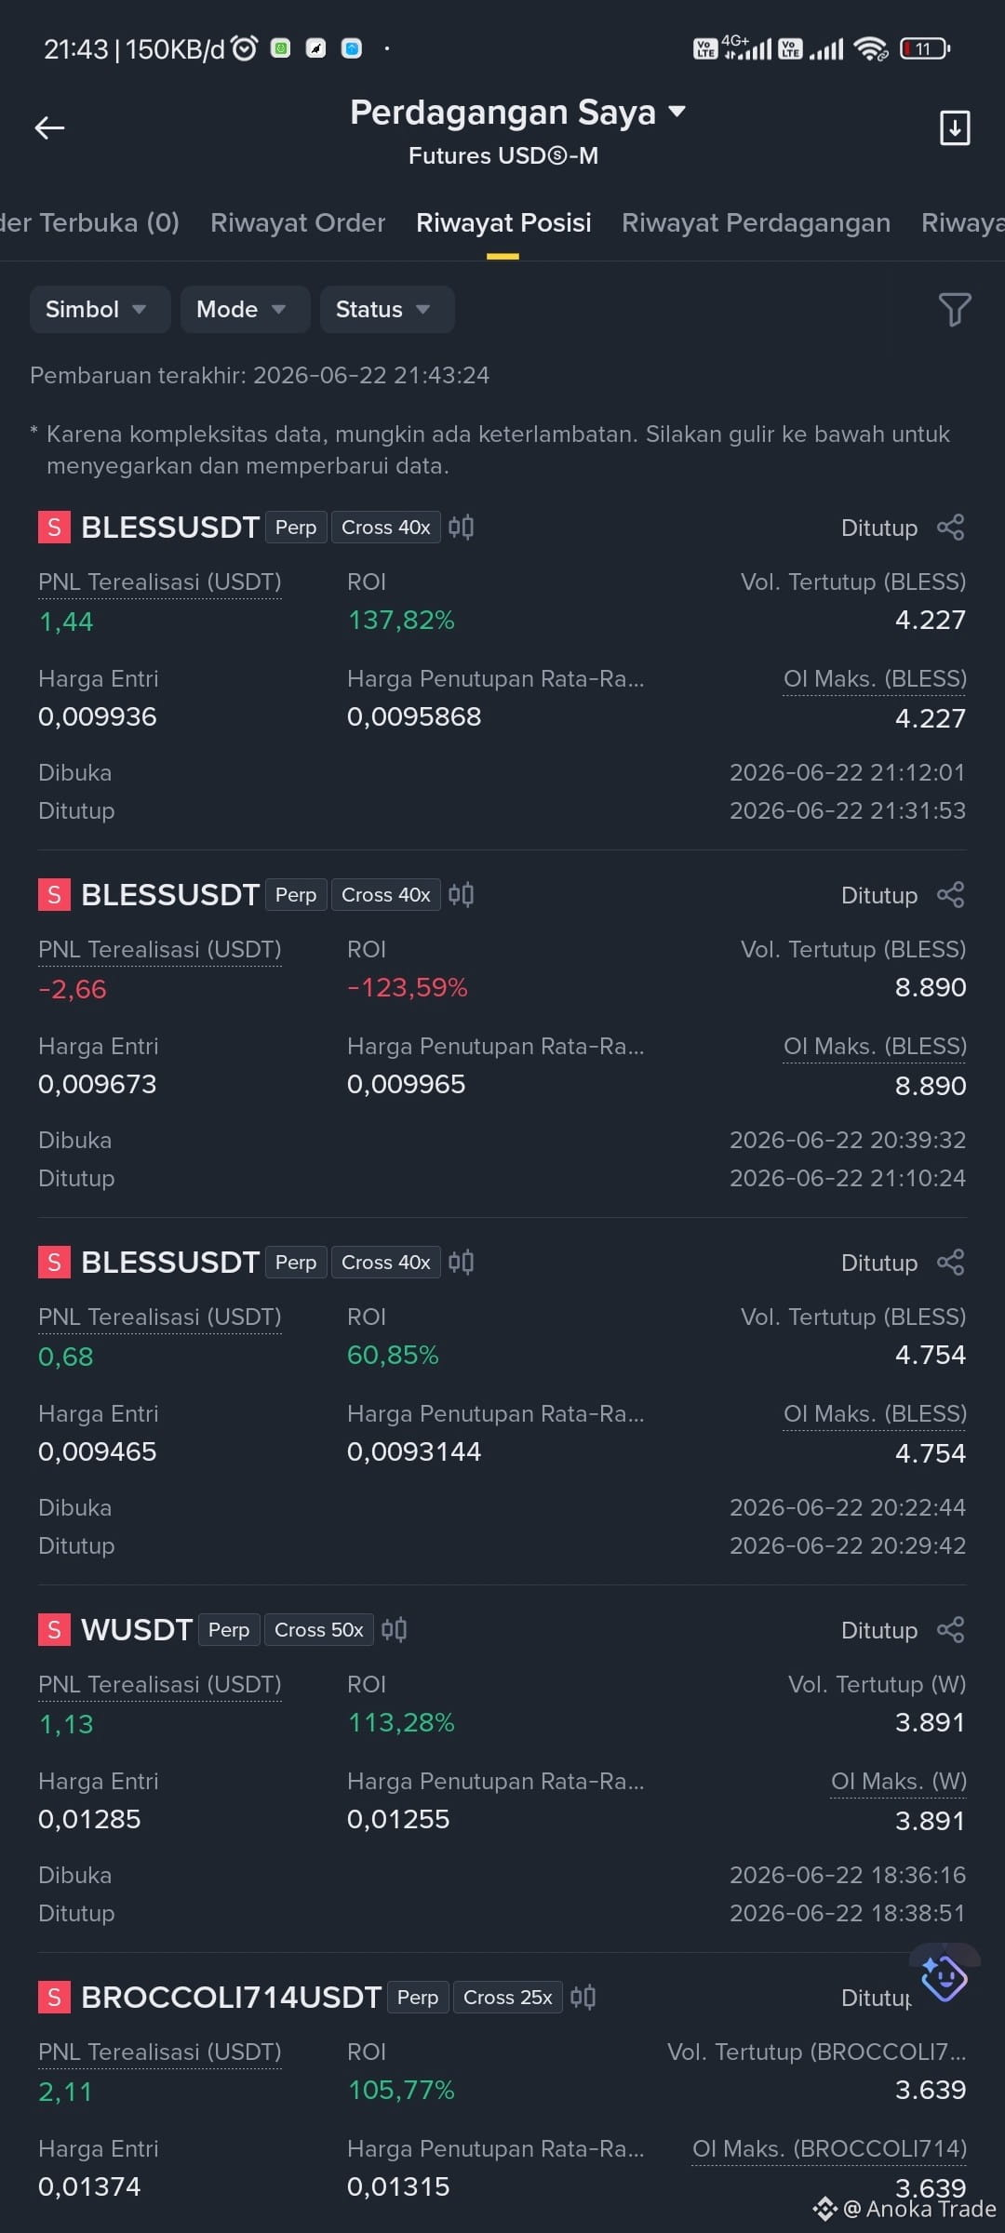Switch to Riwayat Order tab
This screenshot has width=1005, height=2233.
pos(298,223)
